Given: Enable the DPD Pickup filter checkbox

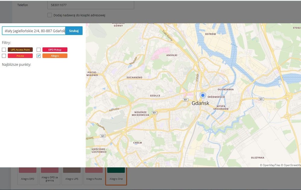Looking at the screenshot, I should tap(39, 50).
